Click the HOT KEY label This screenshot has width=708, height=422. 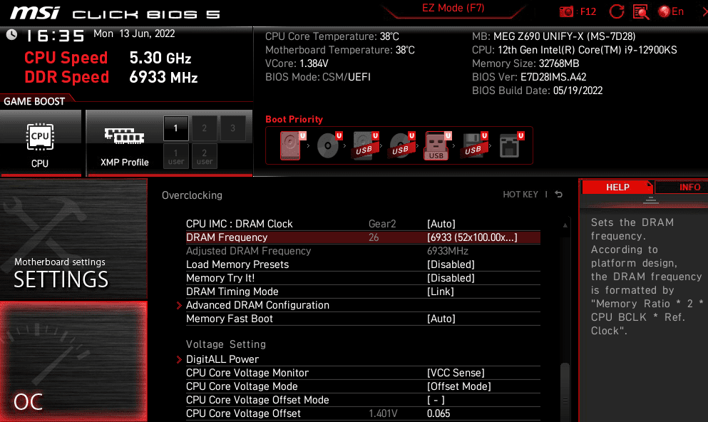520,194
